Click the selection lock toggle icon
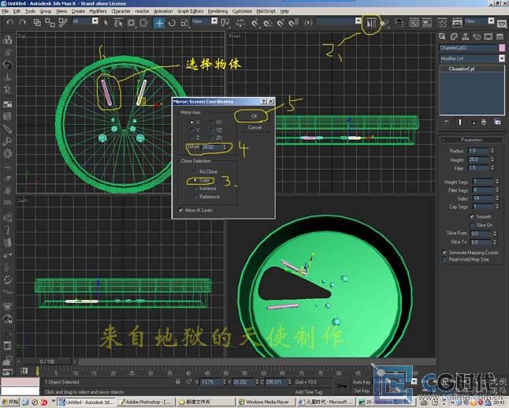 point(177,382)
